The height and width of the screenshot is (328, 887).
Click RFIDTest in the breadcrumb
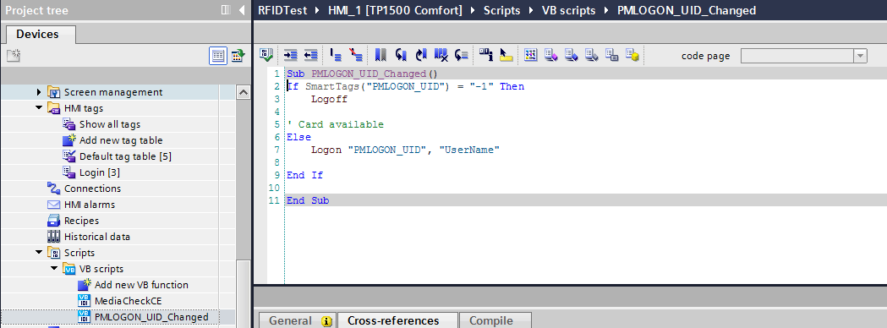coord(282,10)
